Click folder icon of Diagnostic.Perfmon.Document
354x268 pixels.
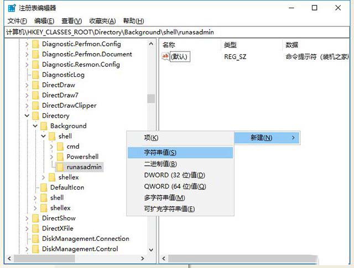pos(35,54)
